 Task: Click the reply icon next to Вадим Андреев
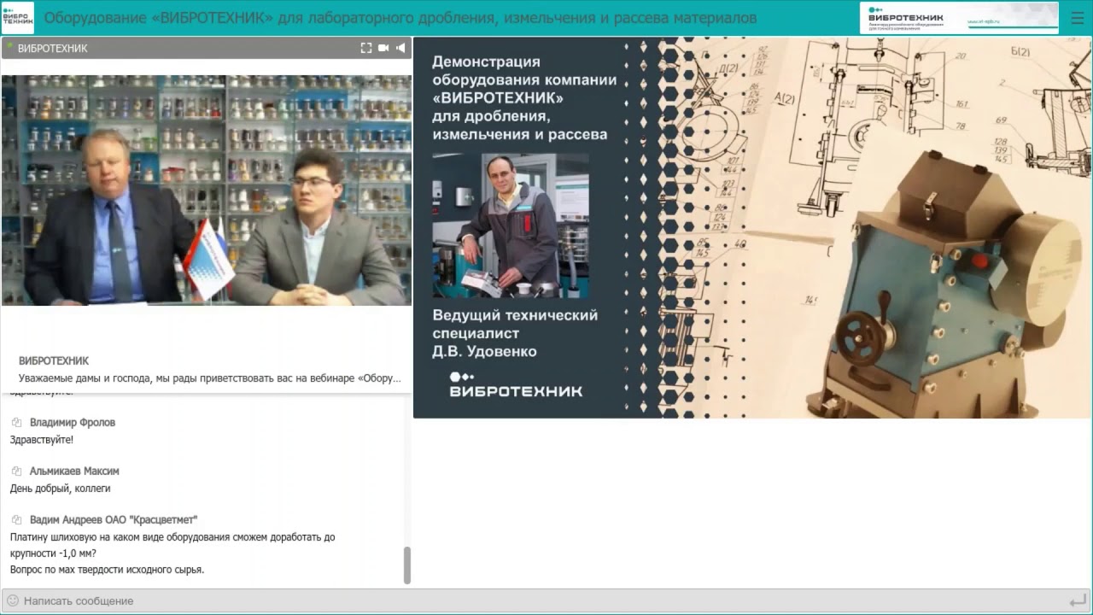point(16,520)
